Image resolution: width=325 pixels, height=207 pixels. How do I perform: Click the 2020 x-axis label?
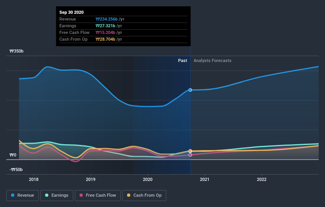148,179
